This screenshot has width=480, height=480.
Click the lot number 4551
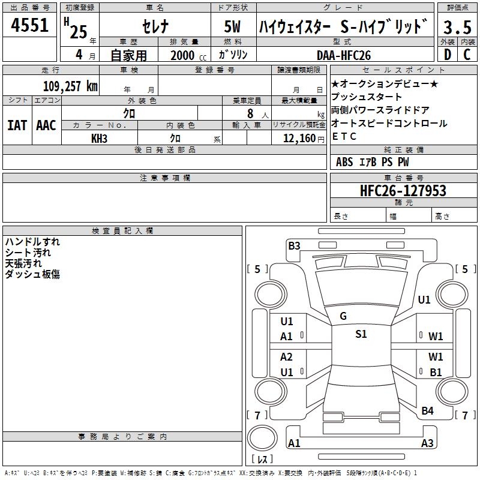click(x=29, y=25)
